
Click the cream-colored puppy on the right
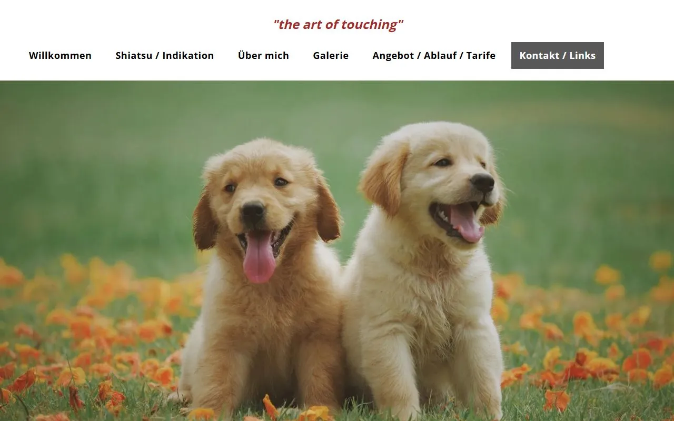[427, 268]
